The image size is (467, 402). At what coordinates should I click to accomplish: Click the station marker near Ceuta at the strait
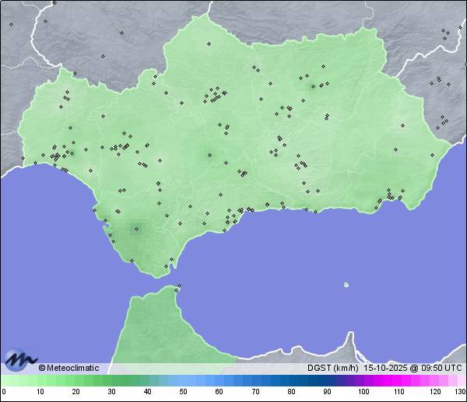(x=177, y=289)
